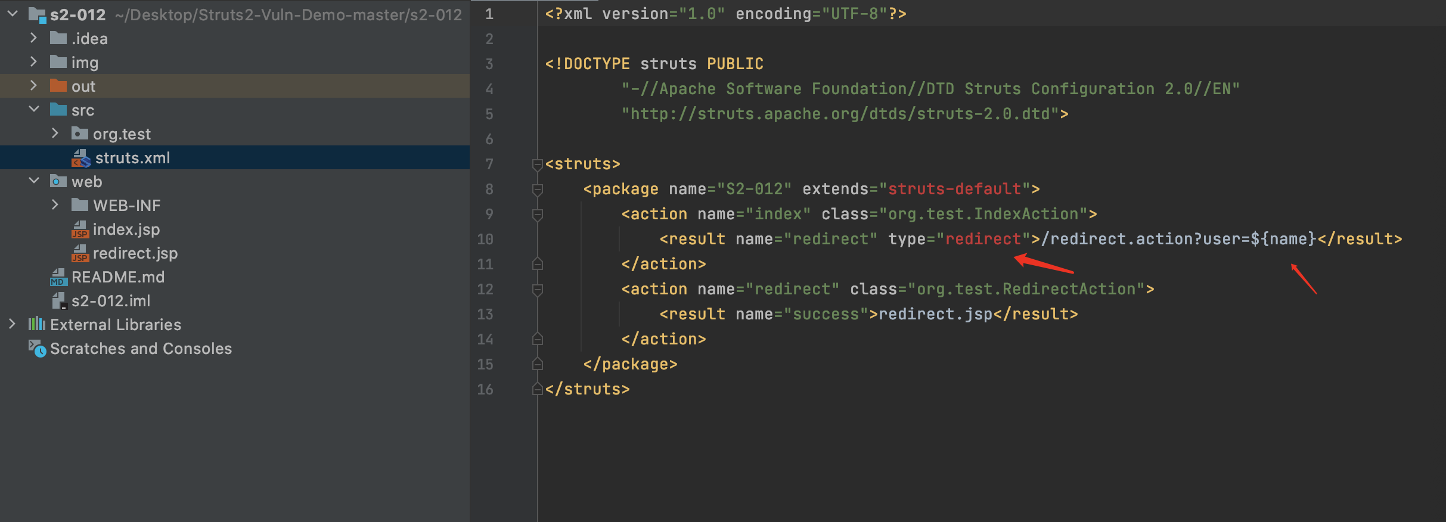Collapse the s2-012 project root node
The height and width of the screenshot is (522, 1446).
click(x=12, y=14)
